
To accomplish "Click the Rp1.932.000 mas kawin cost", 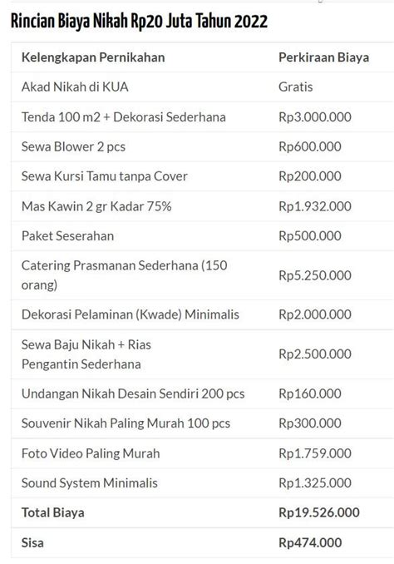I will pyautogui.click(x=315, y=206).
